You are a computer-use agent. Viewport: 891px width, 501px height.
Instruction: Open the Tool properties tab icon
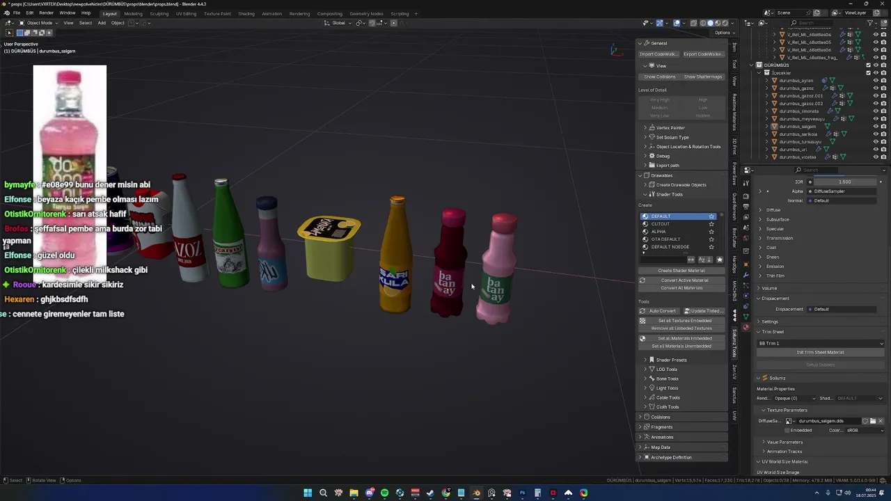click(x=746, y=183)
